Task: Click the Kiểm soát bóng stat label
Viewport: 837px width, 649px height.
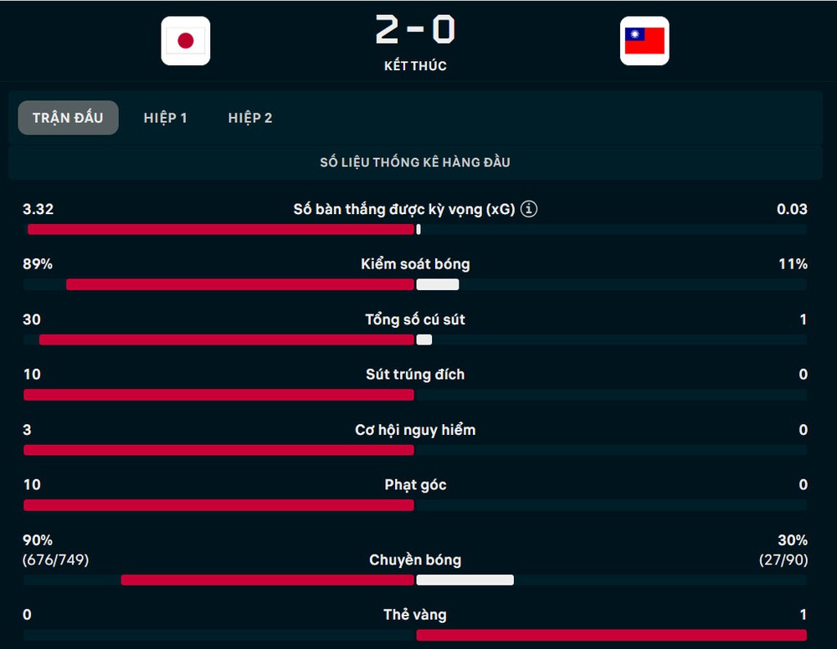Action: pos(415,264)
